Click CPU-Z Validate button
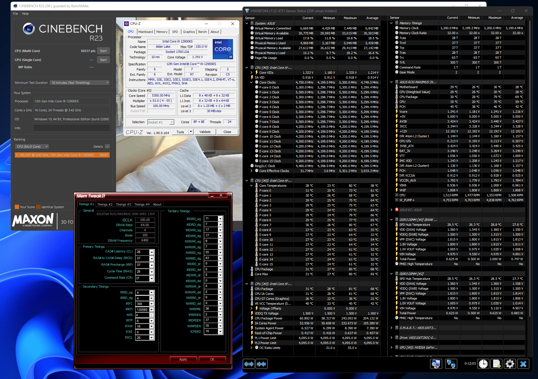538x379 pixels. (x=205, y=132)
